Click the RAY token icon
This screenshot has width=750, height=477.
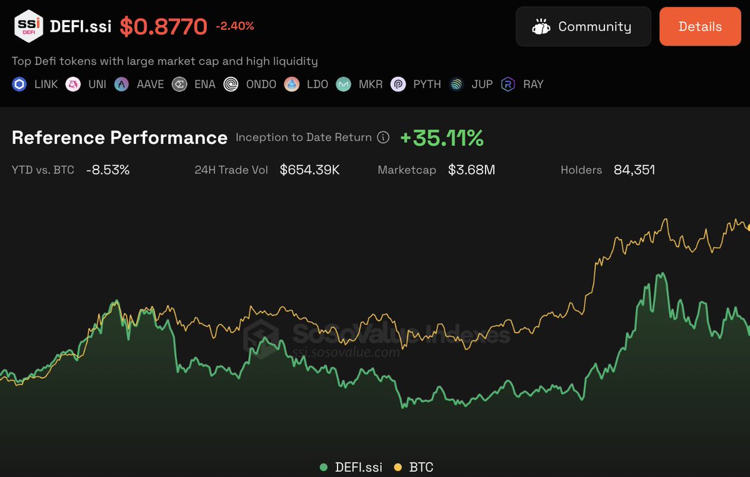pos(508,84)
